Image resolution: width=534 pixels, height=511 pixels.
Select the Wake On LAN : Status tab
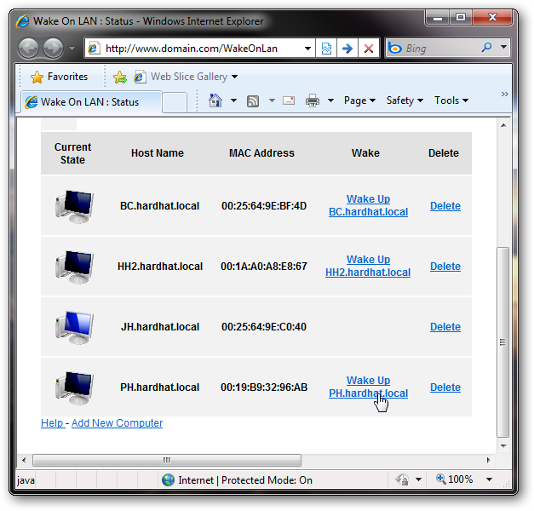[90, 102]
